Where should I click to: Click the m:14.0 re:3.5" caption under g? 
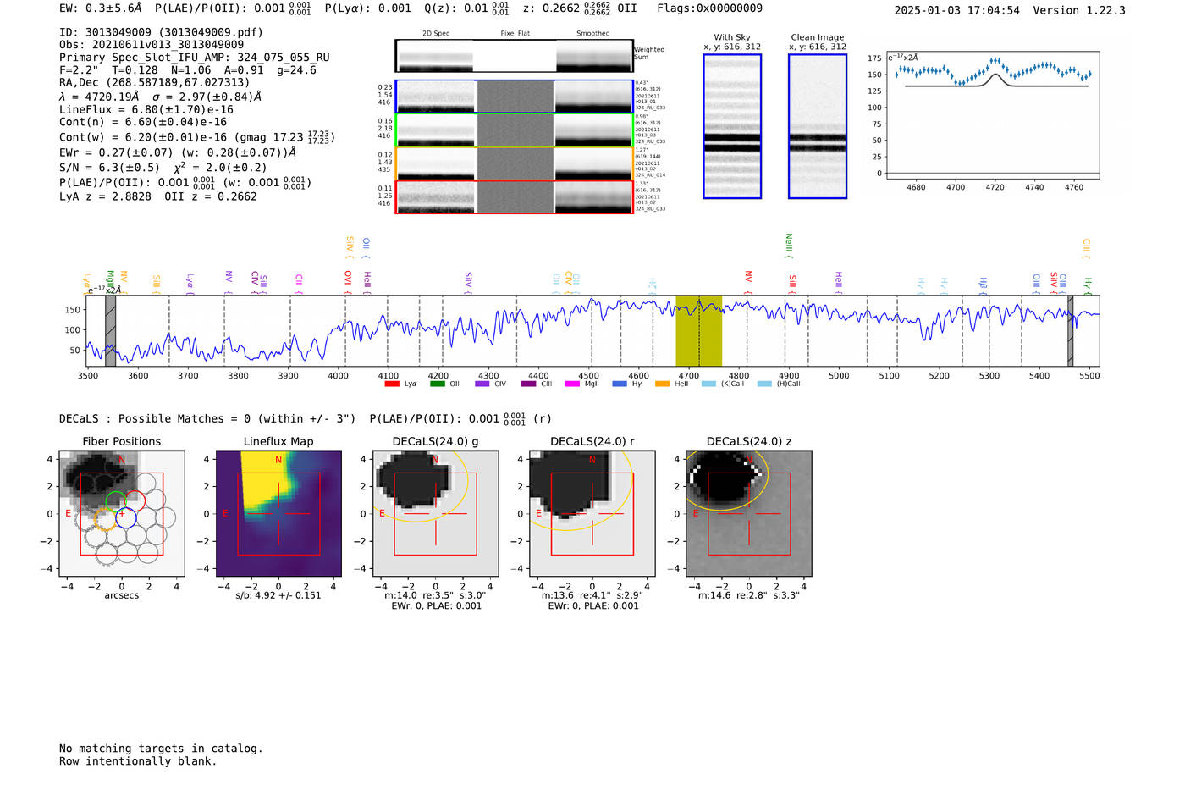point(435,595)
